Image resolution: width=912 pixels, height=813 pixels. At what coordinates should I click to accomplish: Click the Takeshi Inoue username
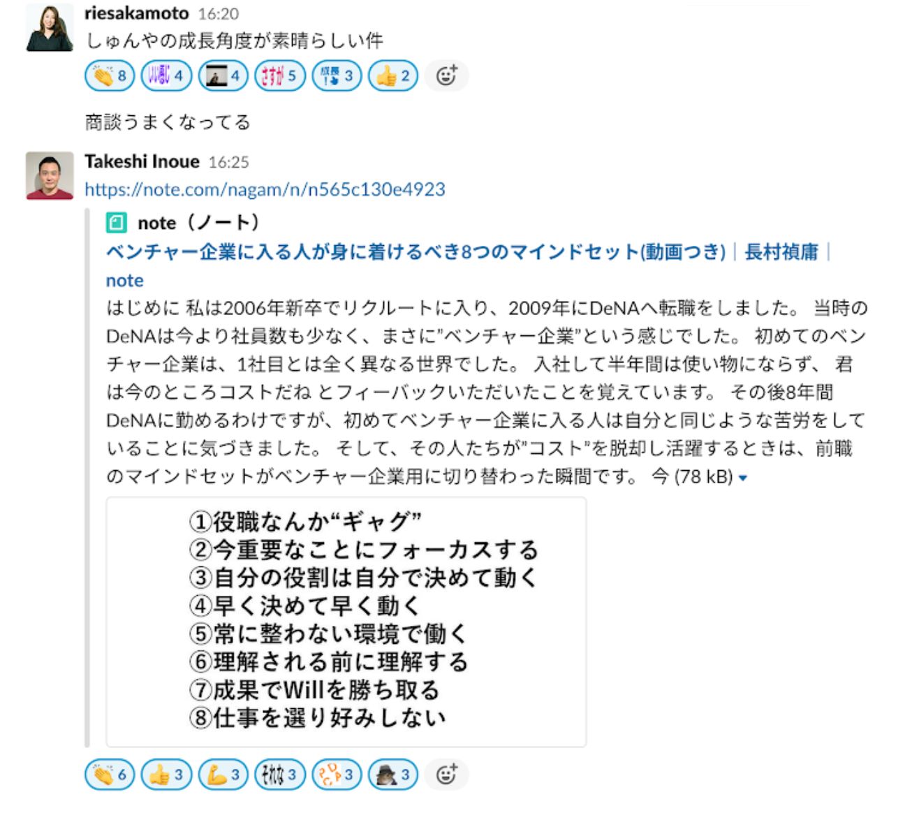(142, 161)
